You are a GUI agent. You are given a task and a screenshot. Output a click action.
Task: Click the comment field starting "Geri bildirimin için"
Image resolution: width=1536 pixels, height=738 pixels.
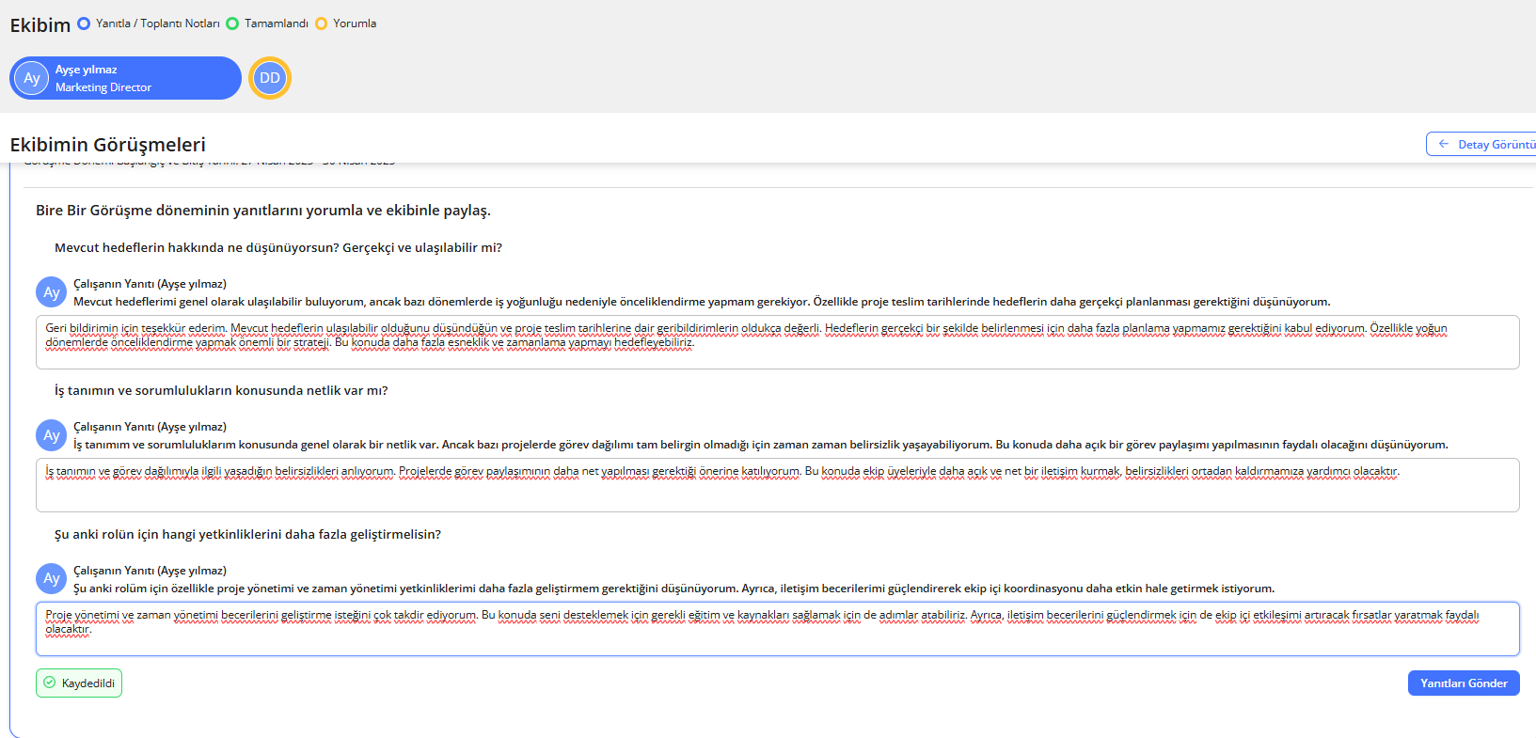point(777,350)
